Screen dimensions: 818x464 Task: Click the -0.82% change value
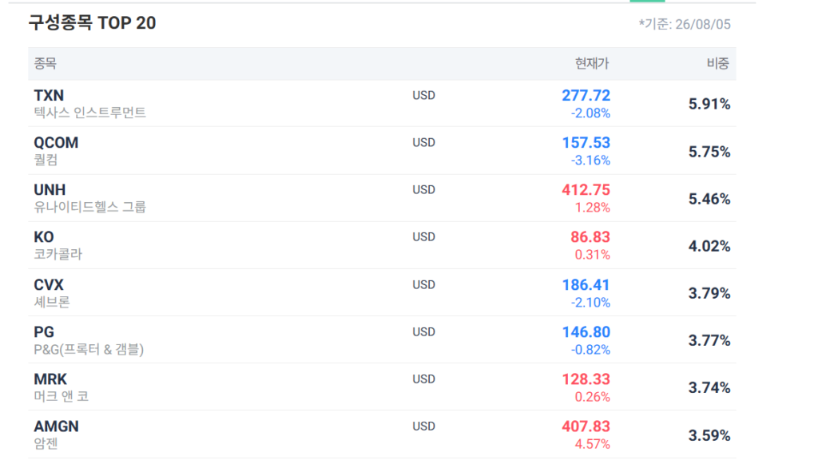click(x=590, y=349)
